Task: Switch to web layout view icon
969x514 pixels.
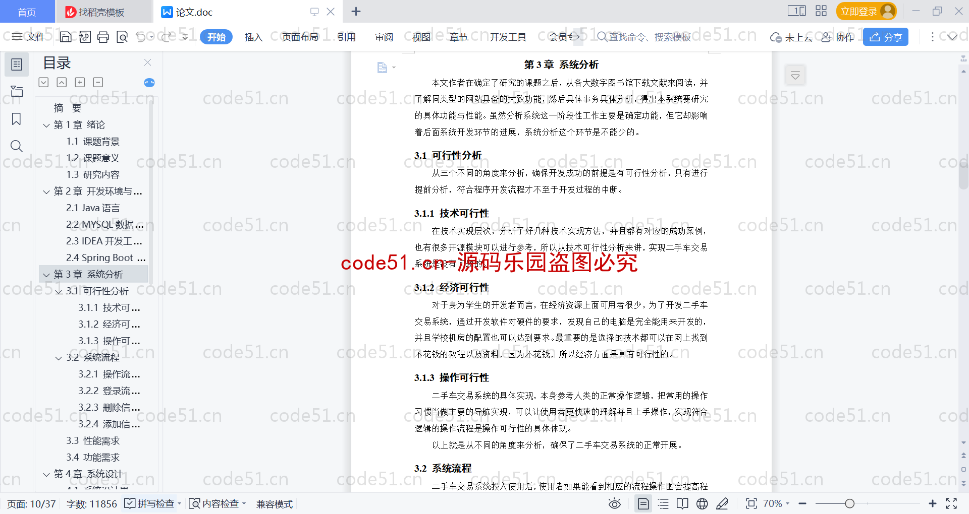Action: tap(702, 503)
